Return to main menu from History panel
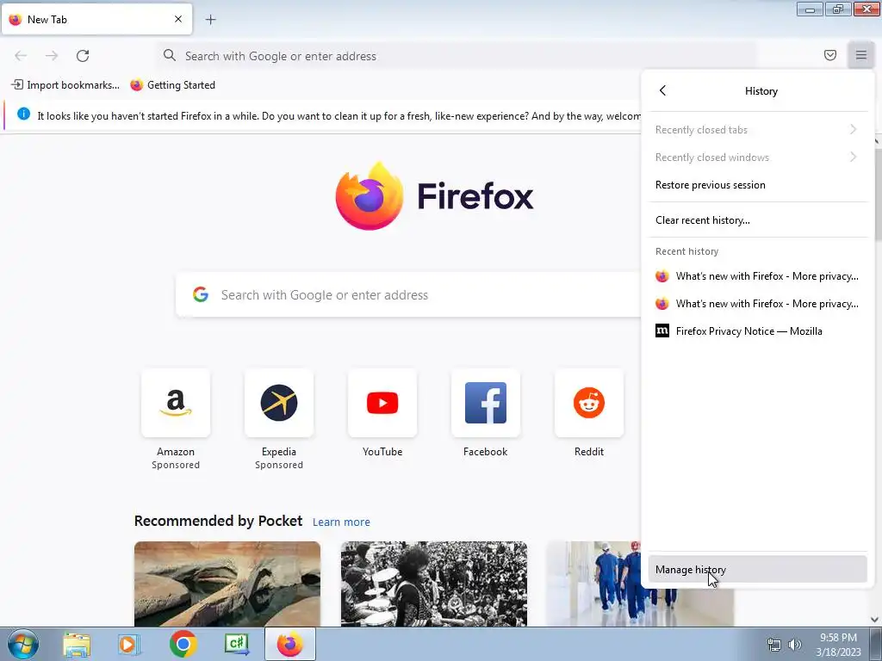882x661 pixels. coord(662,90)
